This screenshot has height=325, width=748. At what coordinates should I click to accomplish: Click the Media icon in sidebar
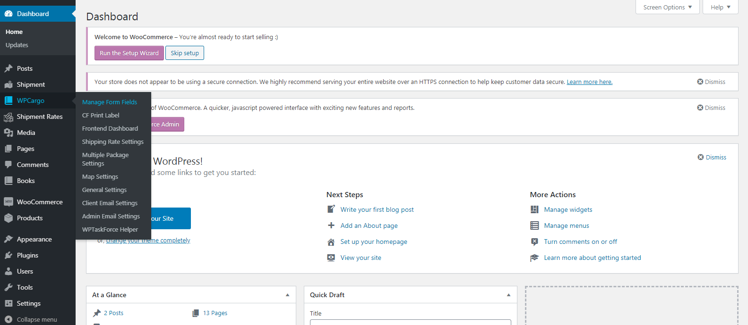click(x=9, y=133)
